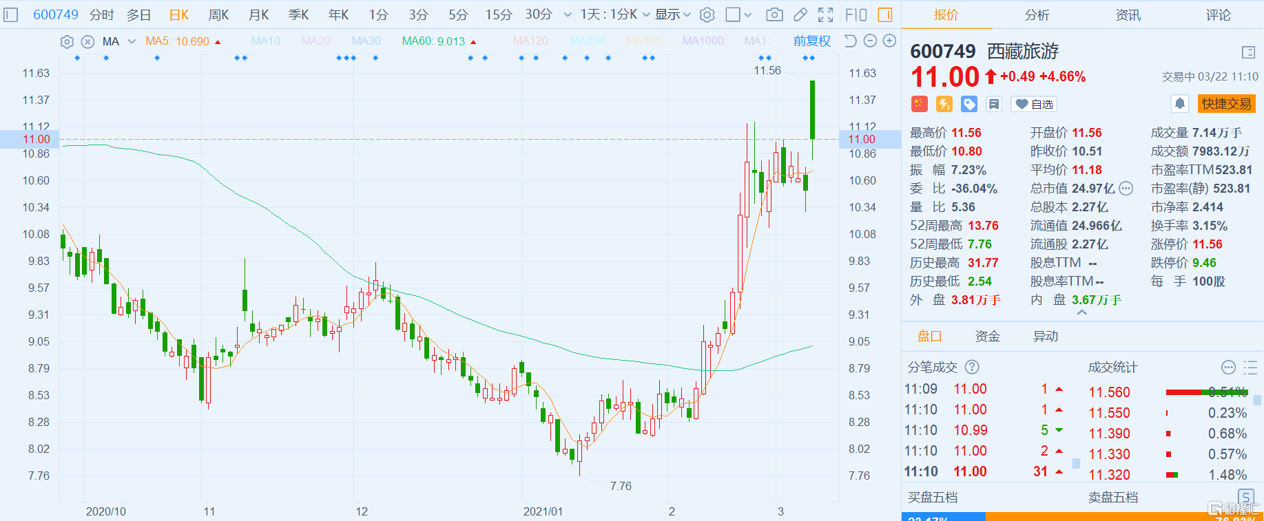Click the 前复权 adjustment link
This screenshot has height=521, width=1264.
tap(812, 41)
